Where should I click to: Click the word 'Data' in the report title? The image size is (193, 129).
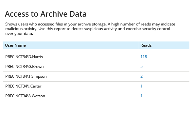[78, 14]
